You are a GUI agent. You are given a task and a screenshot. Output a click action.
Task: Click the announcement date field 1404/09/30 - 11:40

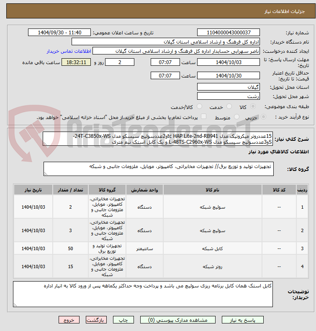(59, 33)
